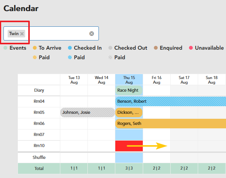The height and width of the screenshot is (178, 226).
Task: Select the red Rm10 cell on Thu 15
Action: (x=129, y=146)
